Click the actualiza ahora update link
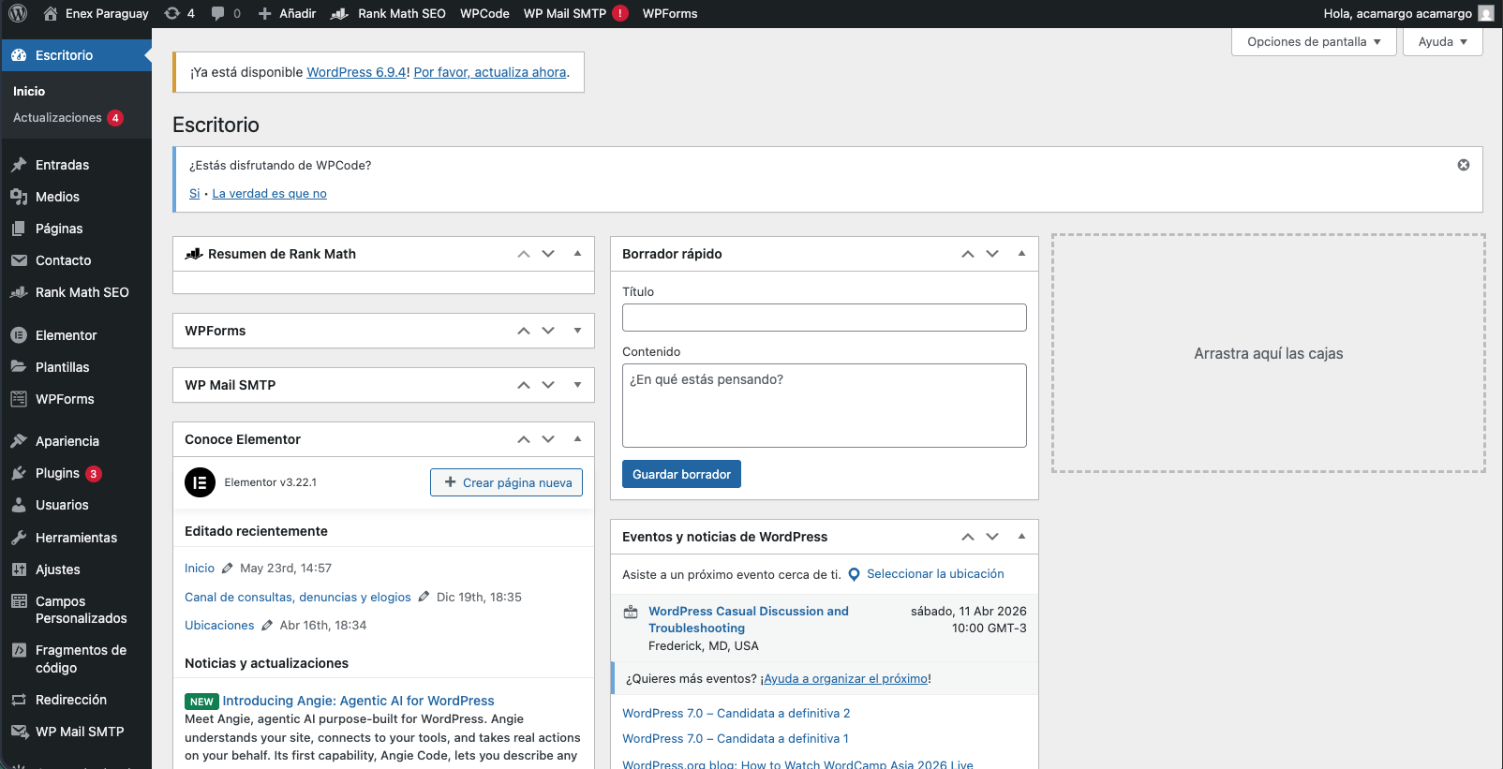This screenshot has height=769, width=1503. 490,72
